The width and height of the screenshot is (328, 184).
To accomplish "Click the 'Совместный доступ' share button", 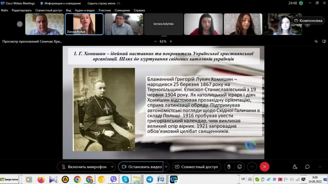I will (196, 167).
